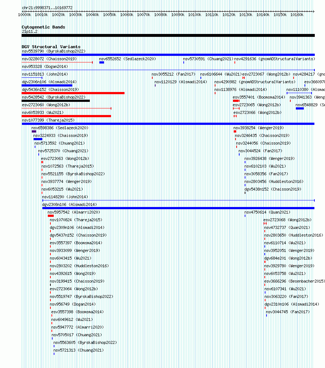Click dgv2306n106 (Alsmadi2014) label
This screenshot has height=368, width=325.
pyautogui.click(x=49, y=82)
